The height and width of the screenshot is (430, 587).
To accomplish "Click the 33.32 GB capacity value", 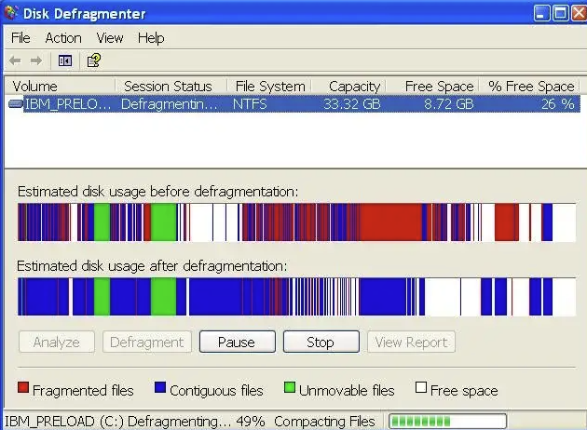I will 352,103.
